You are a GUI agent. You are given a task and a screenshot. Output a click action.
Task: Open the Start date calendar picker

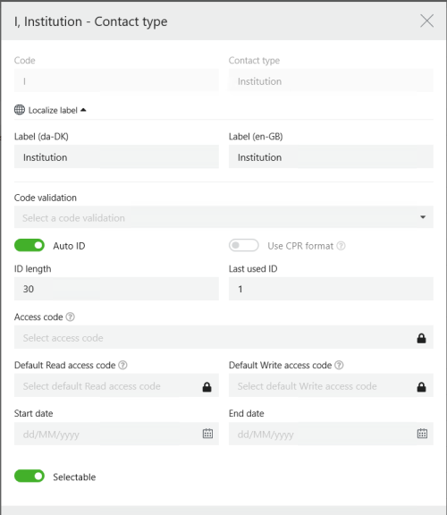(207, 434)
